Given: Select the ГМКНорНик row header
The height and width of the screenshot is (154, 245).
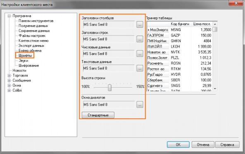Looking at the screenshot, I should (x=158, y=41).
